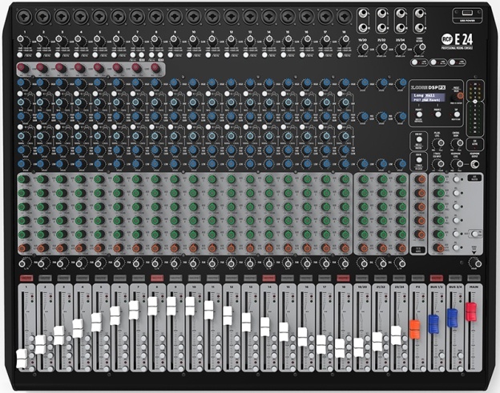Click the red MAIN master fader cap

471,311
